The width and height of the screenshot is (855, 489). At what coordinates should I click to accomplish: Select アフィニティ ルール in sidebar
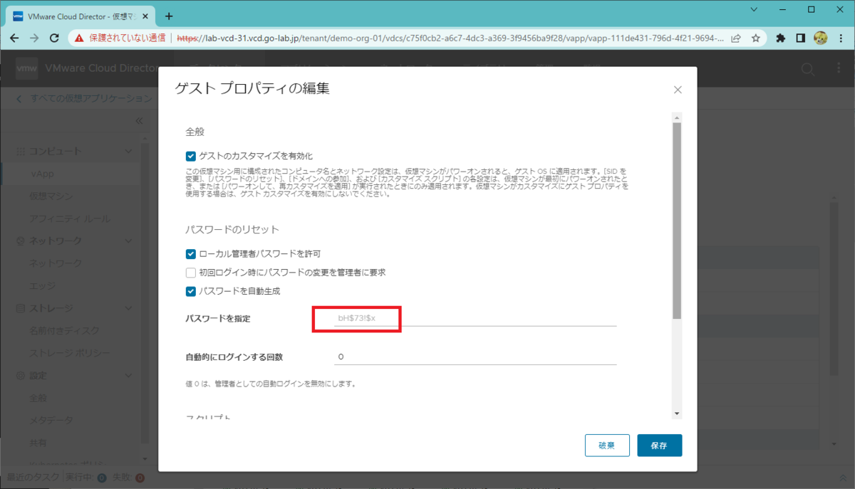(x=69, y=219)
